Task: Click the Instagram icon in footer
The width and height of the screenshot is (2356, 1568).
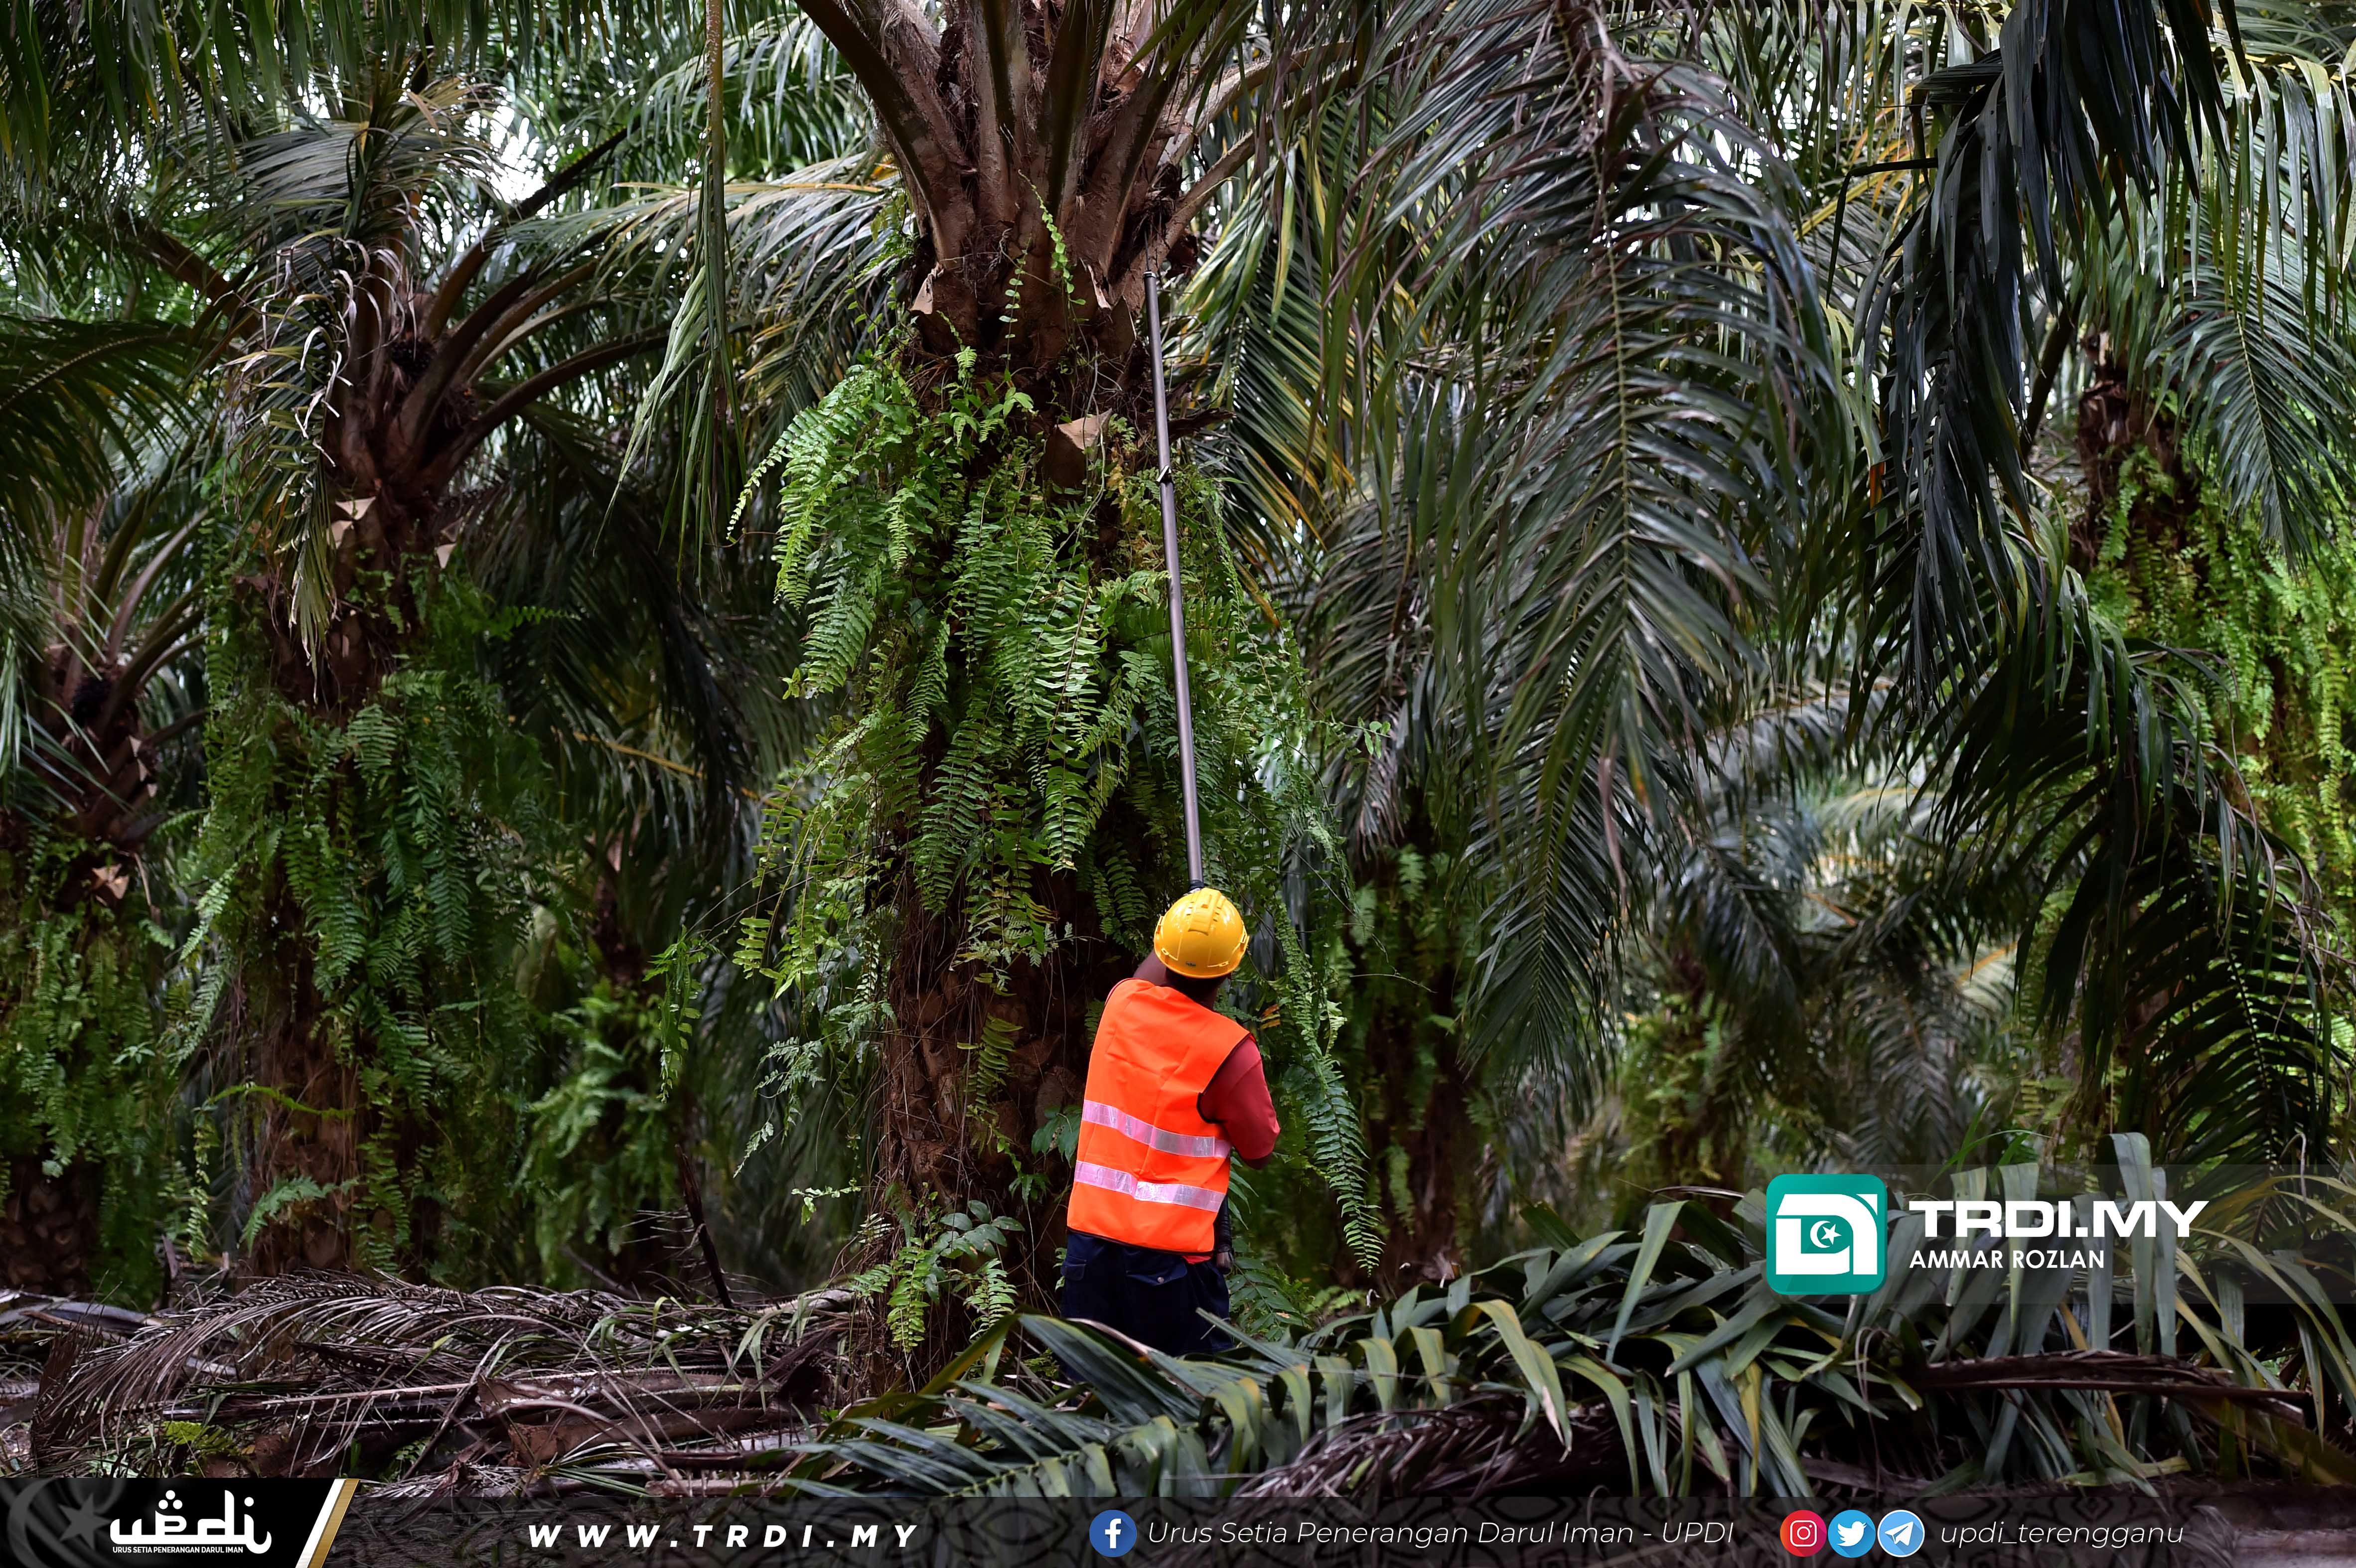Action: [x=1802, y=1533]
